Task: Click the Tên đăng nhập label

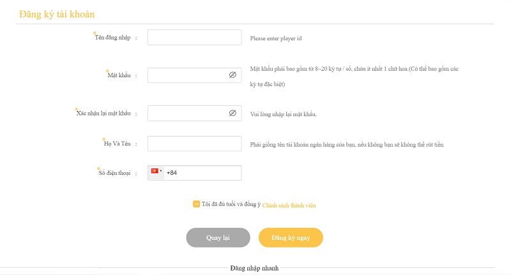Action: 112,38
